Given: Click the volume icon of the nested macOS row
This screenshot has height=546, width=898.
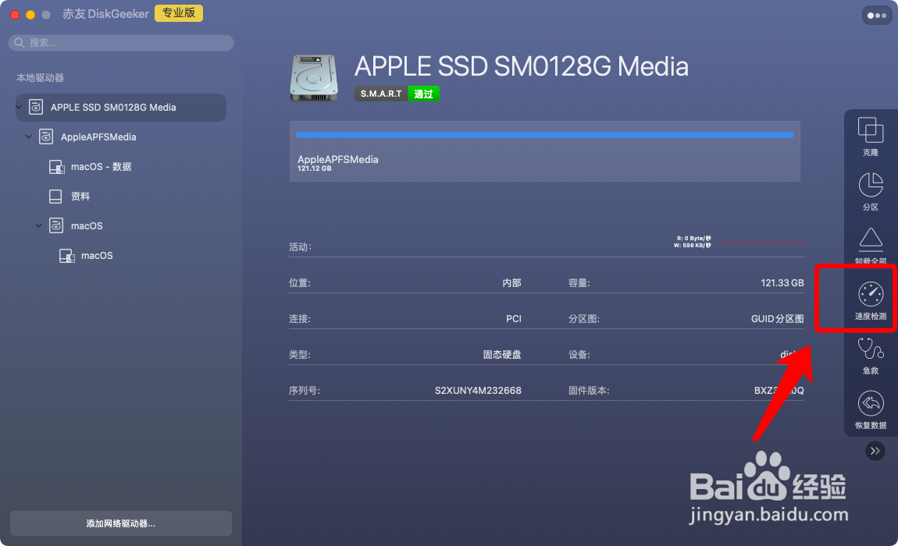Looking at the screenshot, I should pyautogui.click(x=67, y=255).
